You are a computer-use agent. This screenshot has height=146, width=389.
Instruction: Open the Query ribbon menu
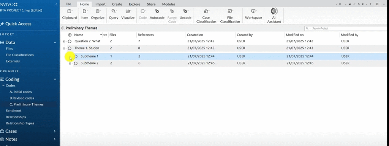(114, 14)
